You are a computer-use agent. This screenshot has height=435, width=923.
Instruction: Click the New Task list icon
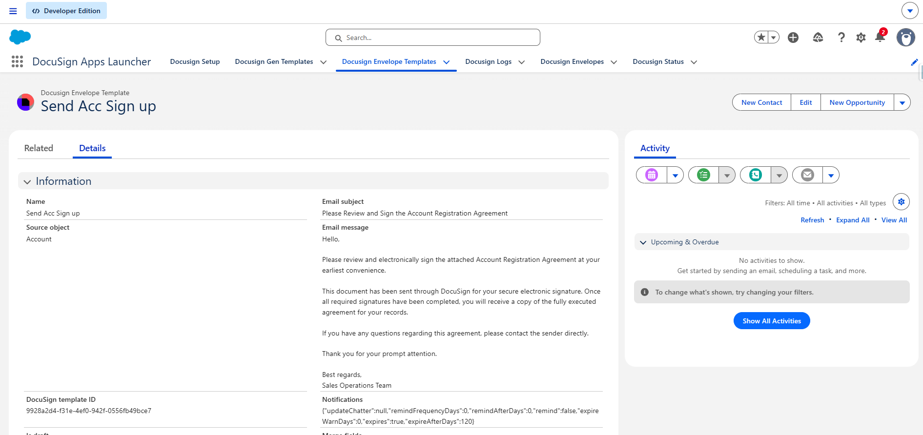pos(703,175)
